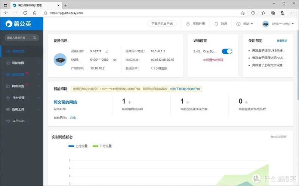The width and height of the screenshot is (299, 186).
Task: Click the browser address bar URL
Action: (67, 13)
